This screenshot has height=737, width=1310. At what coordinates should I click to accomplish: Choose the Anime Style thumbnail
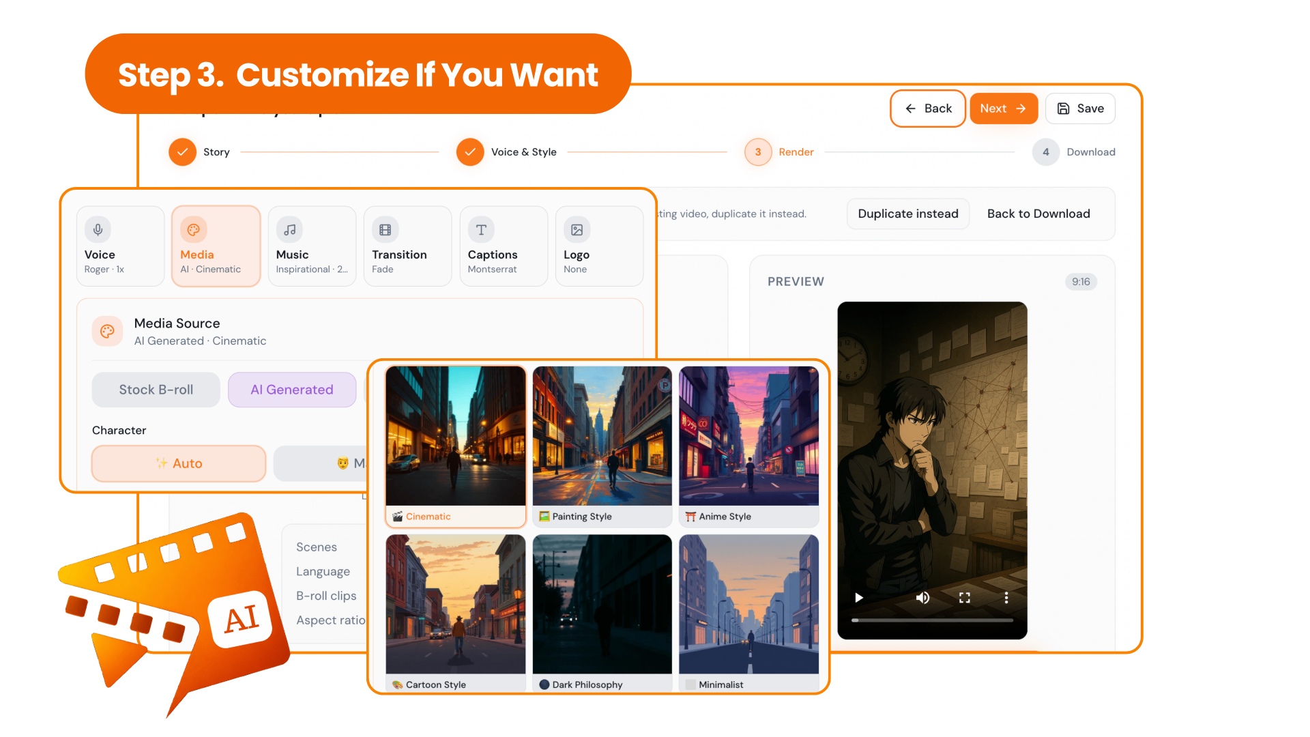click(x=749, y=447)
